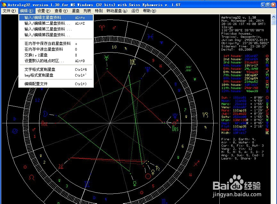Viewport: 277px width, 204px height.
Task: Choose 文字格式复制星盘 entry
Action: point(56,69)
